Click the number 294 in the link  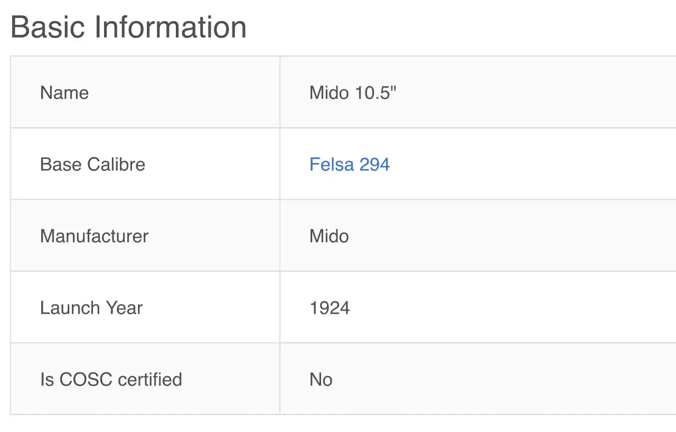(x=374, y=164)
